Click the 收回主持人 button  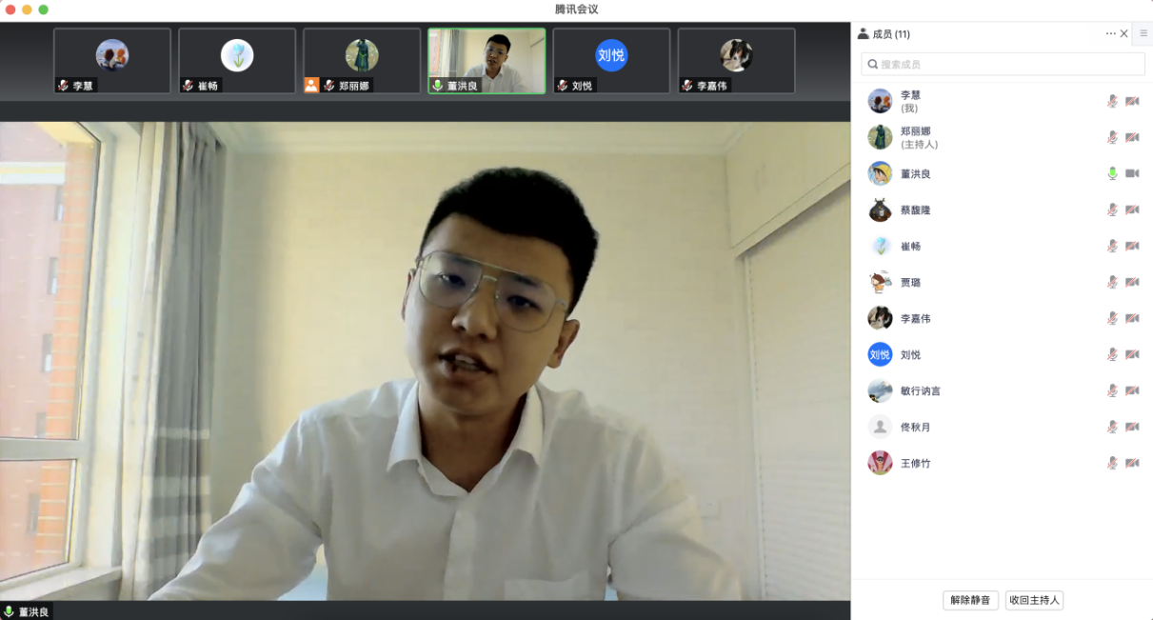pyautogui.click(x=1034, y=600)
